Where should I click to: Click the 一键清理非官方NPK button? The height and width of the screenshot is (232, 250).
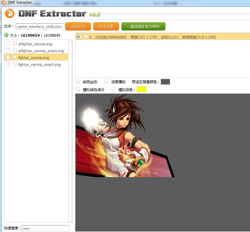[143, 27]
